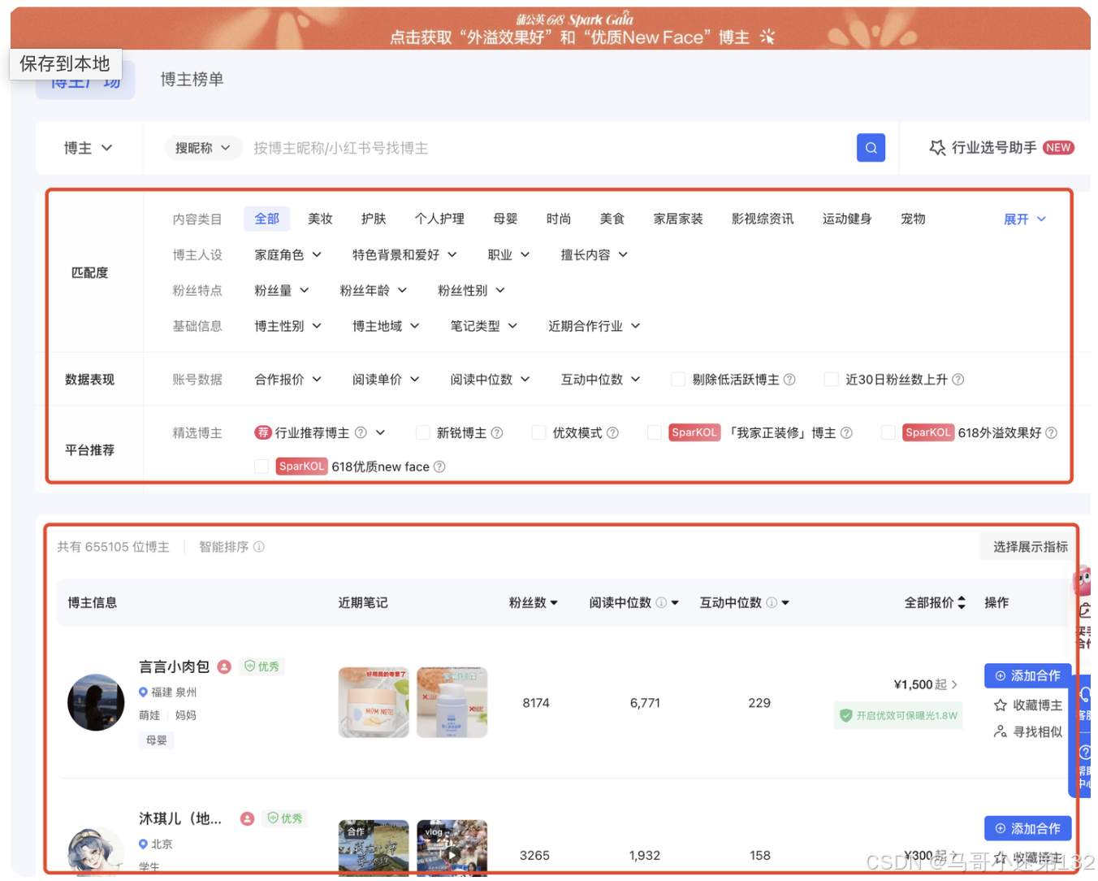The image size is (1098, 881).
Task: Click the 收藏博主 star icon for 言言小肉包
Action: pos(1001,705)
